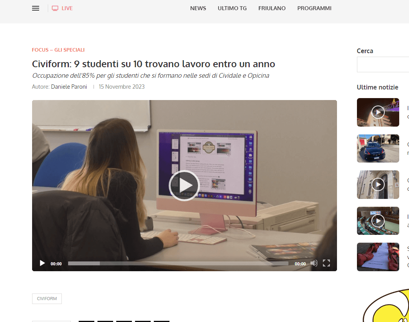Screen dimensions: 409x322
Task: Click the Cerca search input field
Action: (383, 64)
